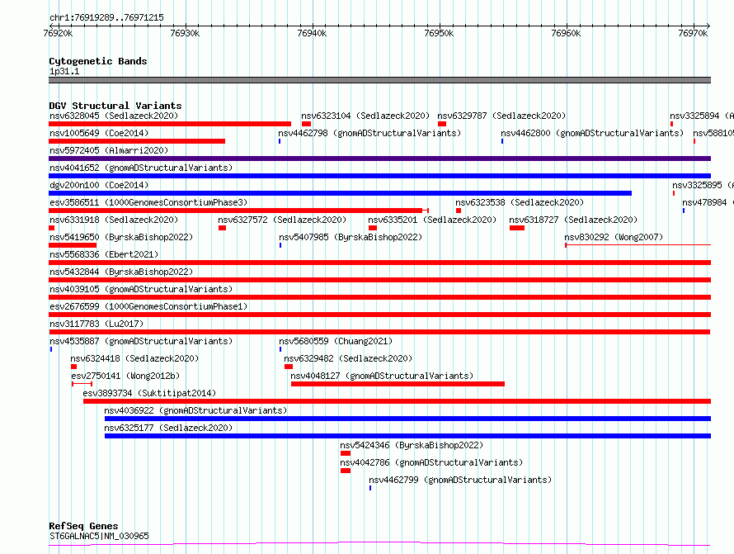Click the nsv6335201 (Sedlazeck2020) label
The image size is (734, 554).
coord(432,220)
